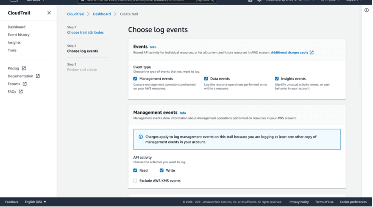The height and width of the screenshot is (207, 373).
Task: Click the external link icon next to Pricing
Action: (x=24, y=68)
